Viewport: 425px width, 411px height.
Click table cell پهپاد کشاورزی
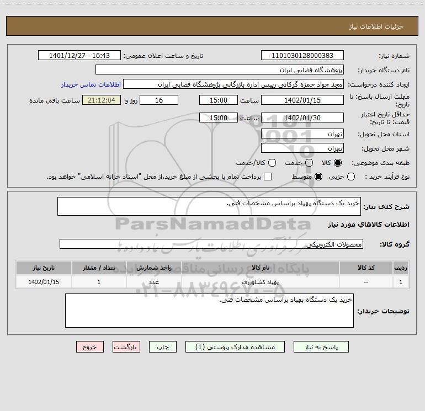point(261,282)
